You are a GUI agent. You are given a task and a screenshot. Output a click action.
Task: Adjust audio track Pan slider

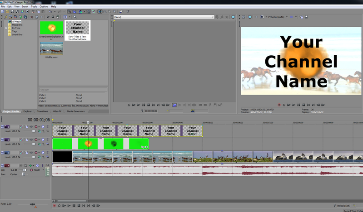pos(23,174)
